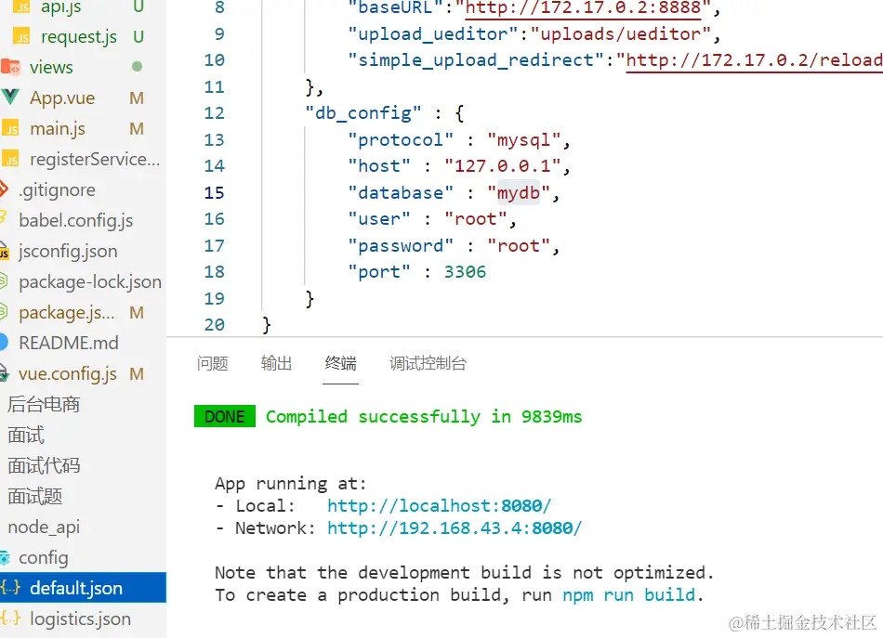The image size is (883, 638).
Task: Open main.js in the explorer
Action: click(x=58, y=129)
